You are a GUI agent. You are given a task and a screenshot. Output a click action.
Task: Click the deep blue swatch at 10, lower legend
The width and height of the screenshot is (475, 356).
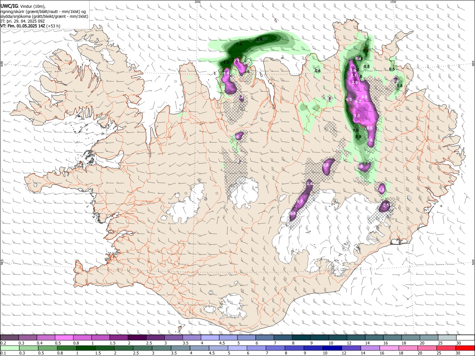pos(332,348)
